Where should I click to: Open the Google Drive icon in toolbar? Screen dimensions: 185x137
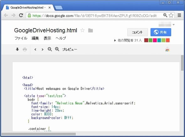(x=167, y=49)
